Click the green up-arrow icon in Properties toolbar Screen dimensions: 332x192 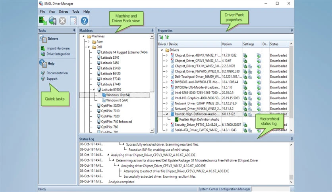tap(167, 37)
